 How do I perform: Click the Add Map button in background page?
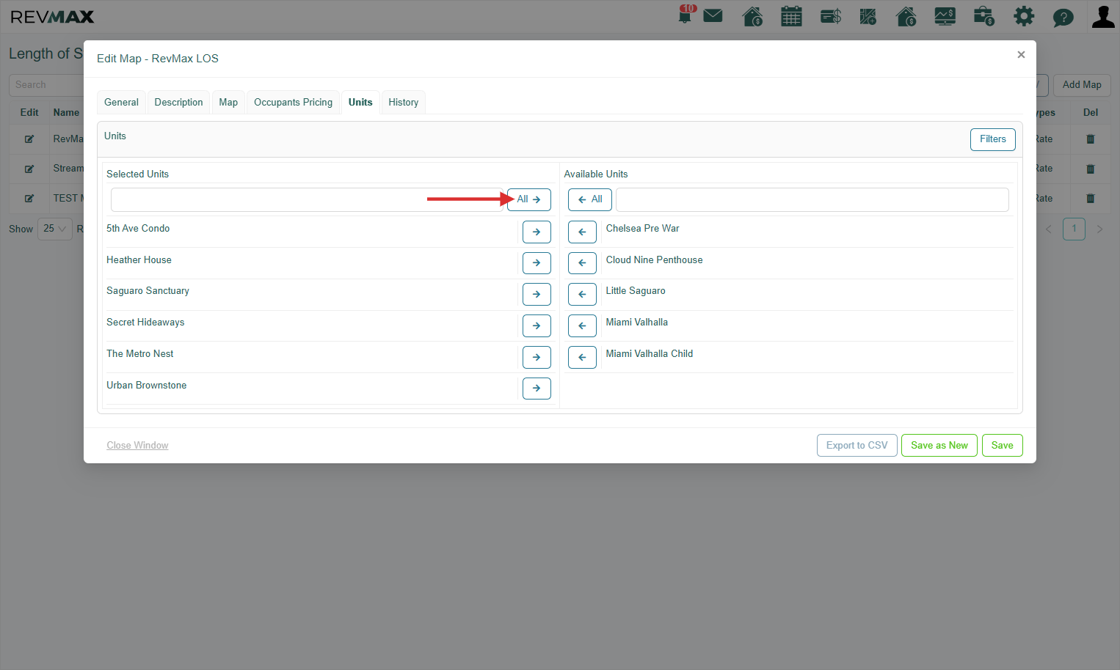point(1082,85)
